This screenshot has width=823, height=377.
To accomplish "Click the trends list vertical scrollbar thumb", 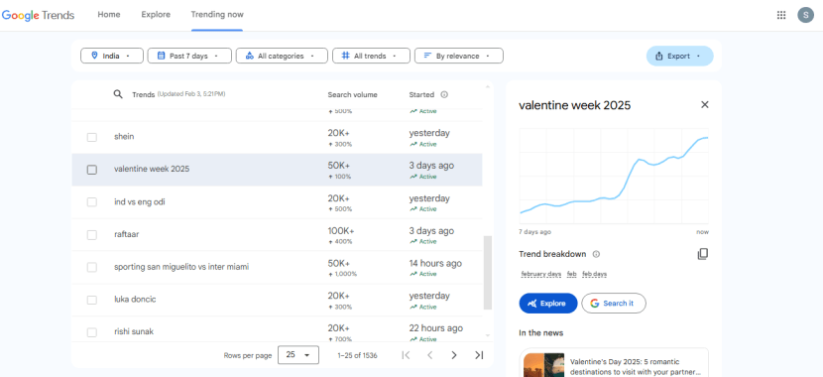I will tap(488, 273).
